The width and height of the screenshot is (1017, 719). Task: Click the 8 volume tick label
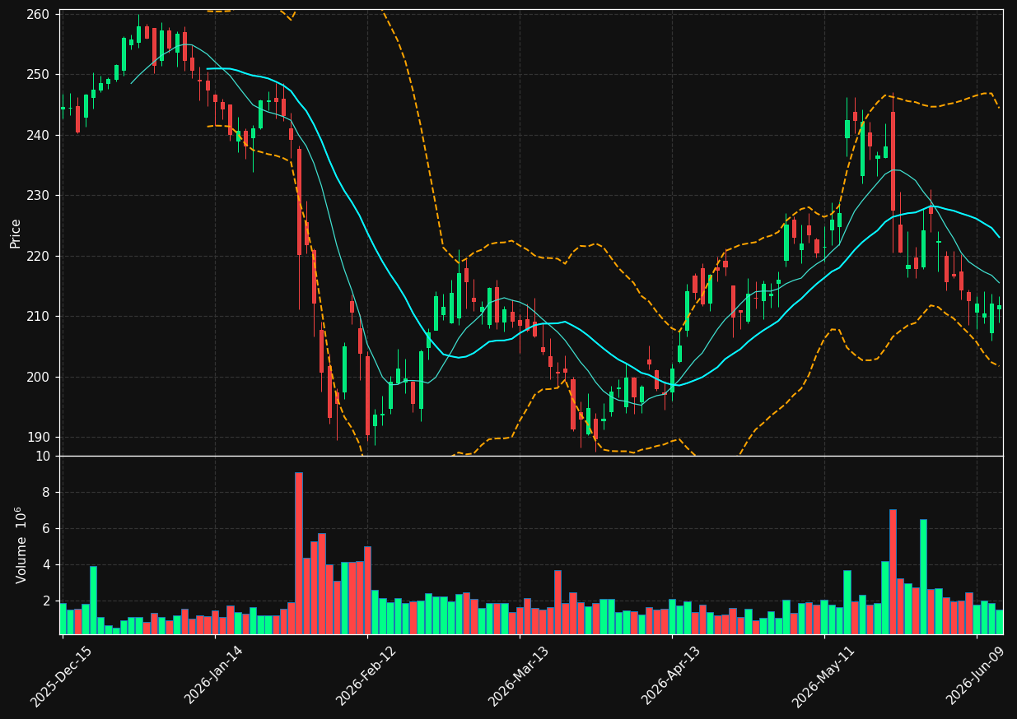click(x=47, y=492)
